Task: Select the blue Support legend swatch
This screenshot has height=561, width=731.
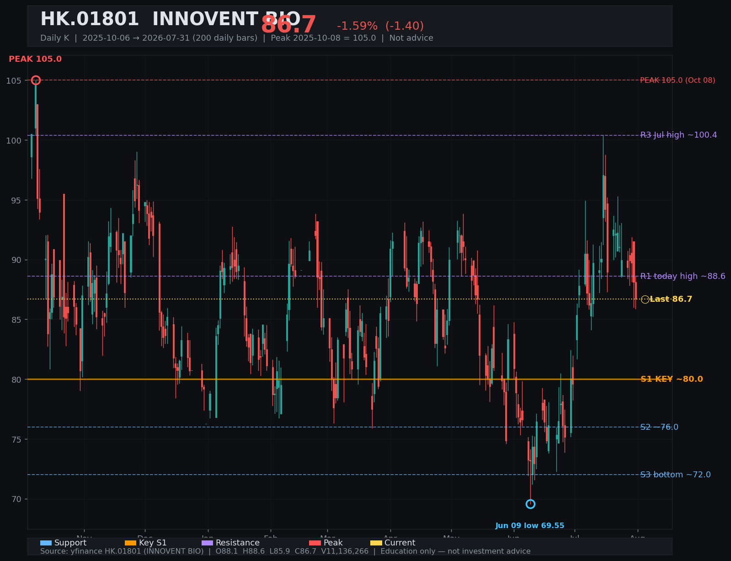Action: [46, 543]
